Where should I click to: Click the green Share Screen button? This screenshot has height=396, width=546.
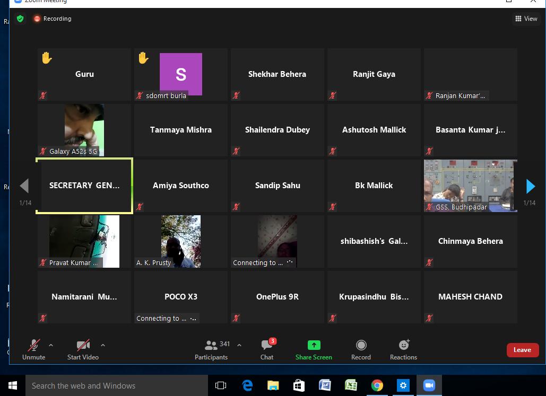[x=314, y=350]
